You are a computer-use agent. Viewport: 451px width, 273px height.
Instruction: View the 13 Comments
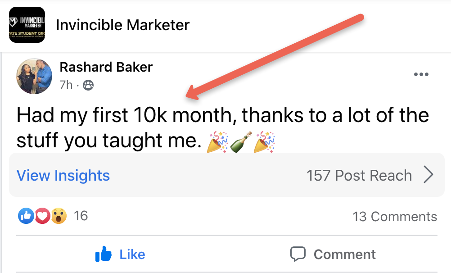395,217
